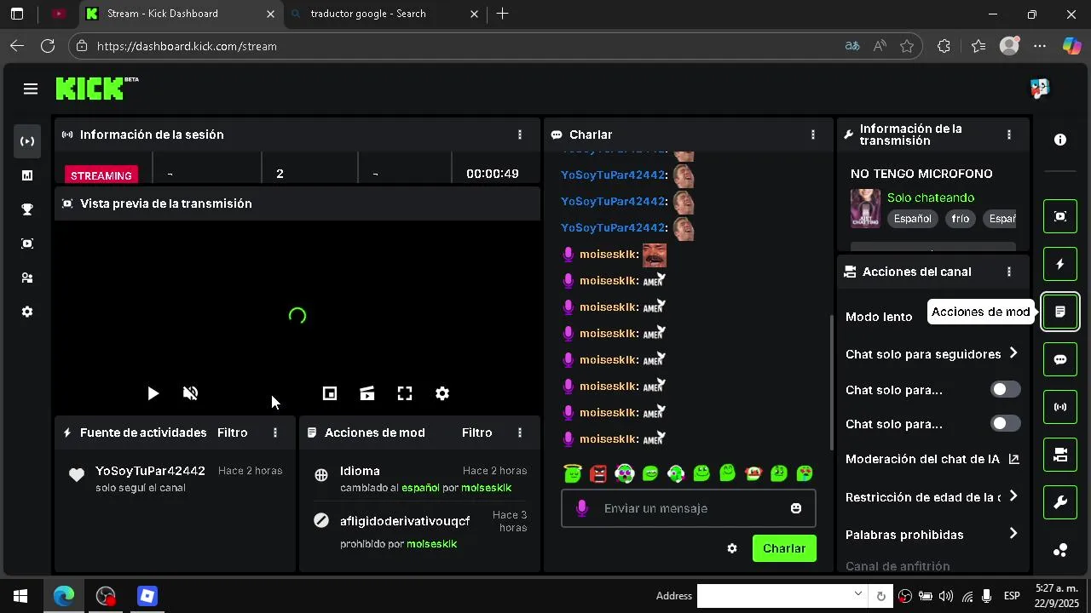The height and width of the screenshot is (613, 1091).
Task: Click YoSoyTuPar42442 in activity feed
Action: (150, 471)
